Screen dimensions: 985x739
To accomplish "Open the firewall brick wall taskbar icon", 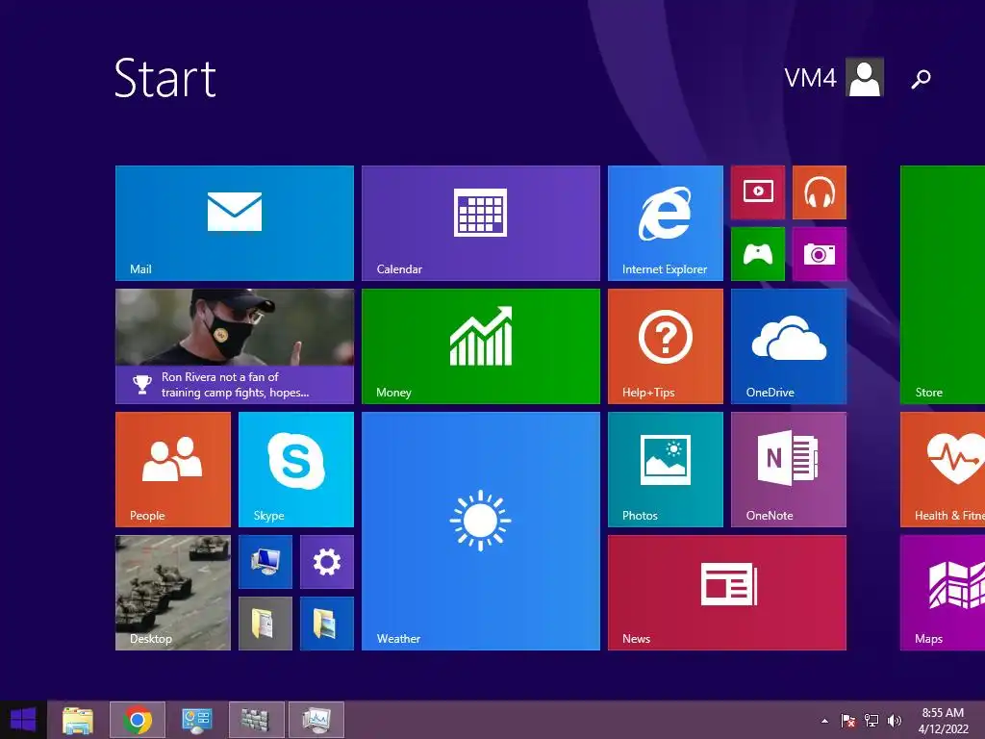I will (x=256, y=720).
